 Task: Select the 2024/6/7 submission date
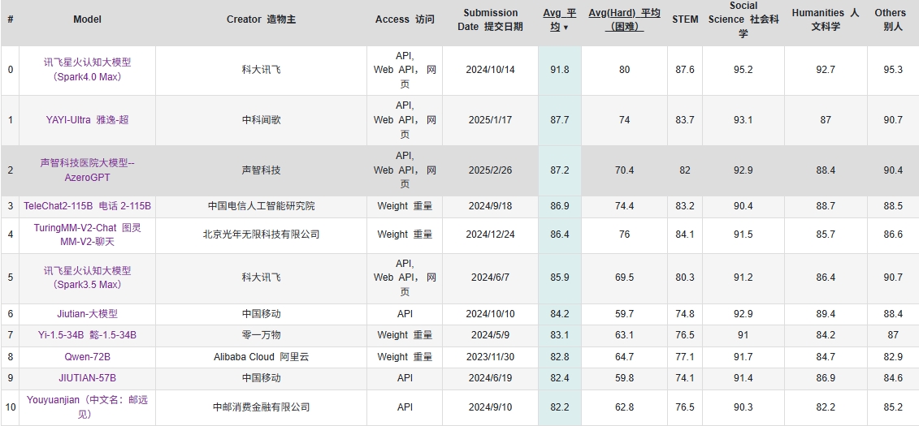point(491,278)
